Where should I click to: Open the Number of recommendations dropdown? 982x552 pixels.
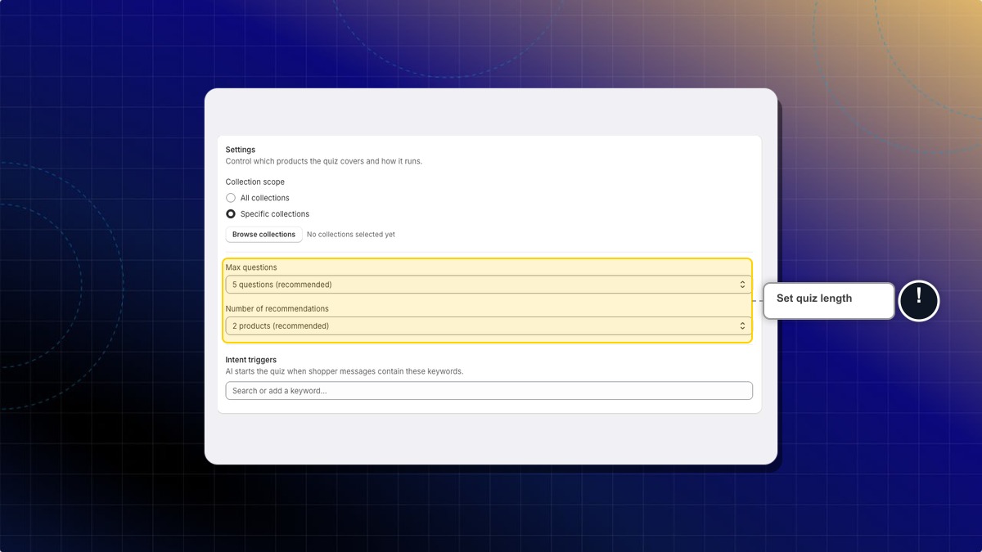click(x=489, y=325)
